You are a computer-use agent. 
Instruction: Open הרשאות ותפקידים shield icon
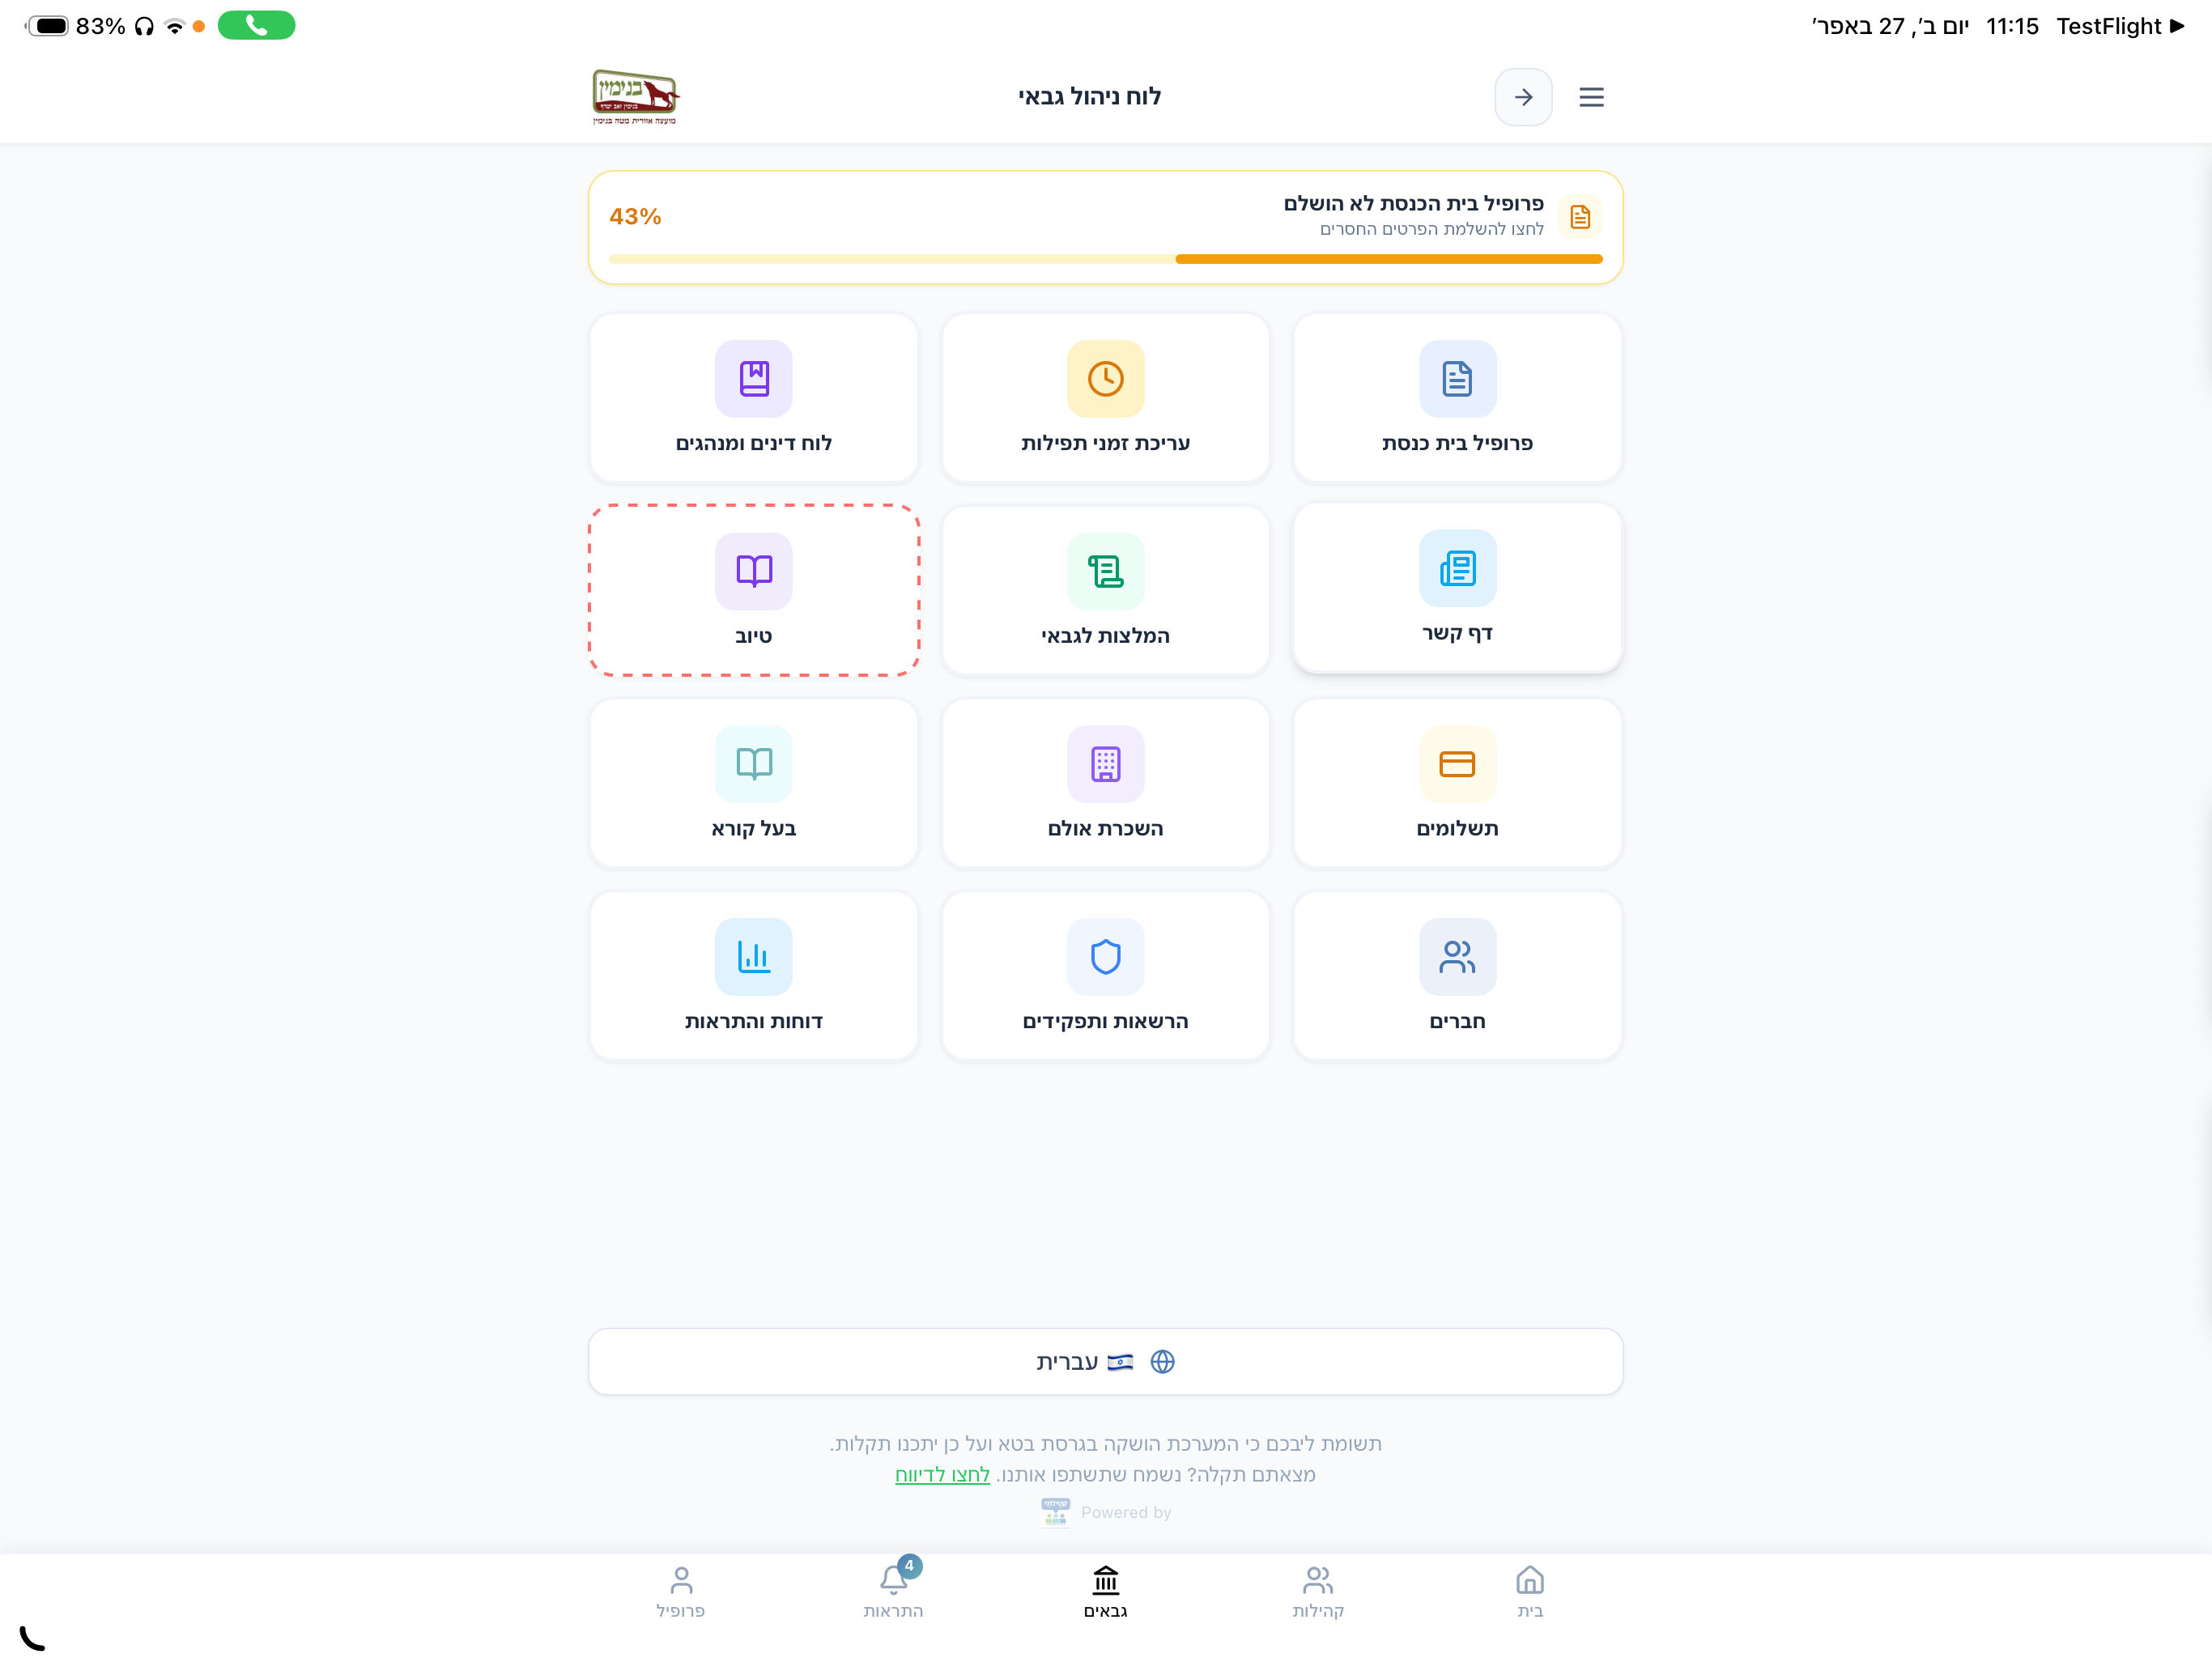(1105, 957)
